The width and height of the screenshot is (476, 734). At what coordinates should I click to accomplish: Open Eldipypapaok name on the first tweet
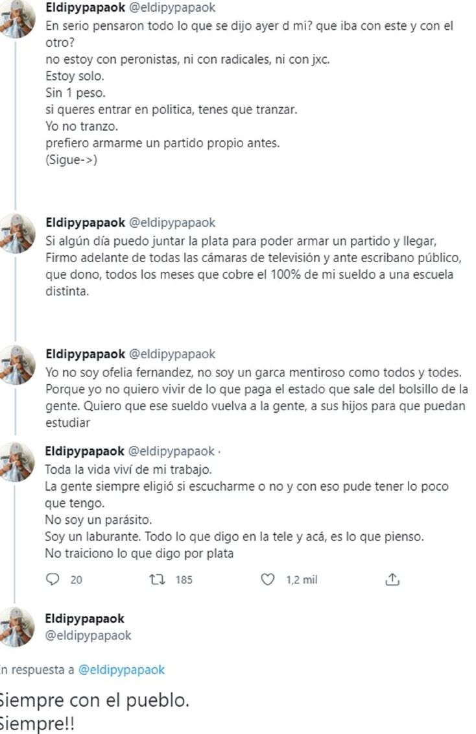point(85,8)
